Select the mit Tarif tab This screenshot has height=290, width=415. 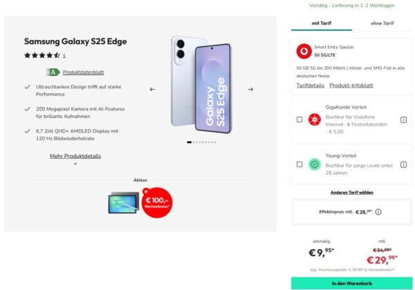(322, 23)
